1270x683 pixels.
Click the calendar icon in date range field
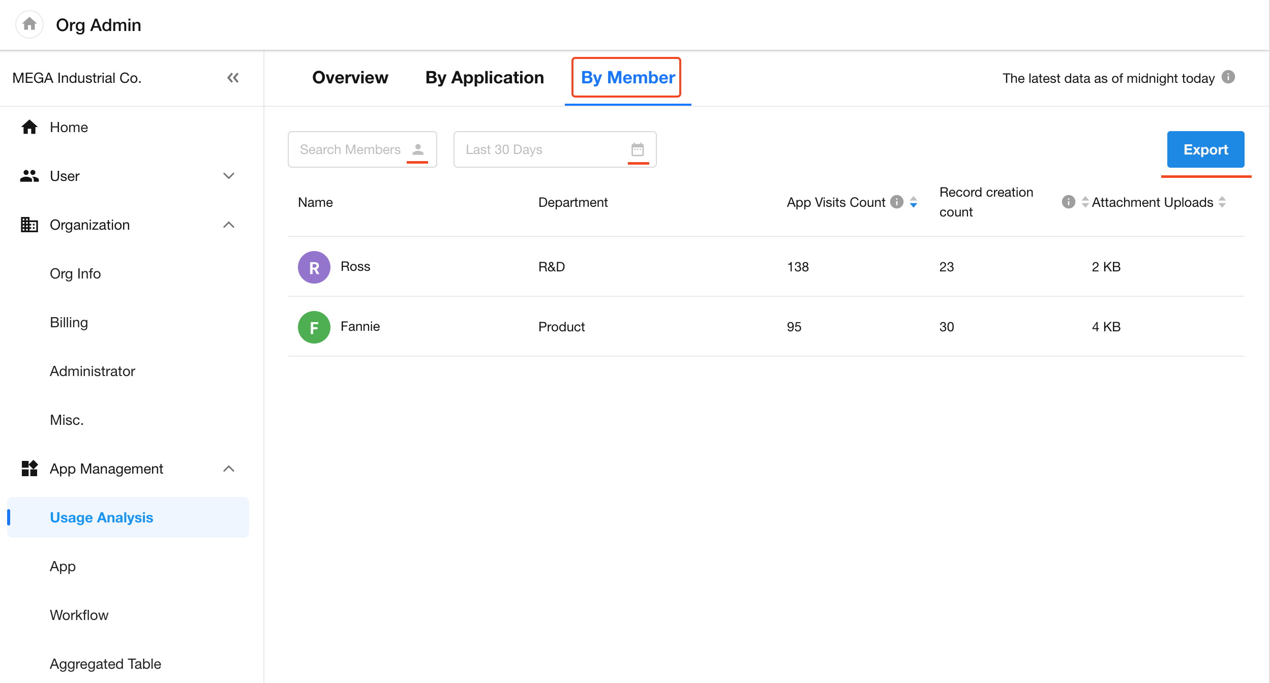[x=638, y=149]
